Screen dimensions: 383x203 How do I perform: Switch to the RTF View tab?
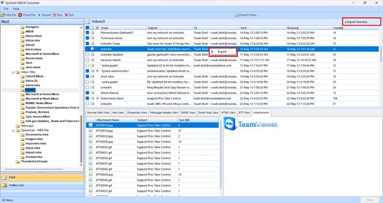(x=244, y=113)
